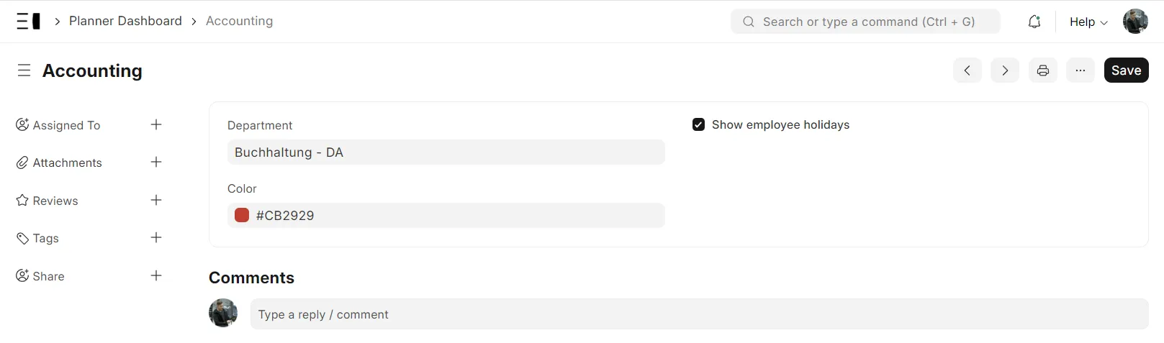Add a tag with plus icon

156,237
